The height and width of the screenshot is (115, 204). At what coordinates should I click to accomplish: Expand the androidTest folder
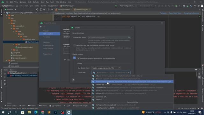click(11, 26)
